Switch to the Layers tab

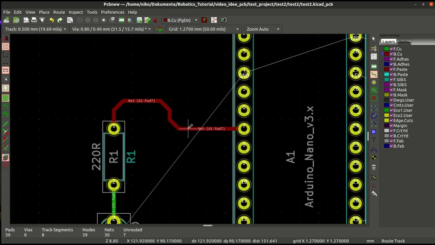388,42
